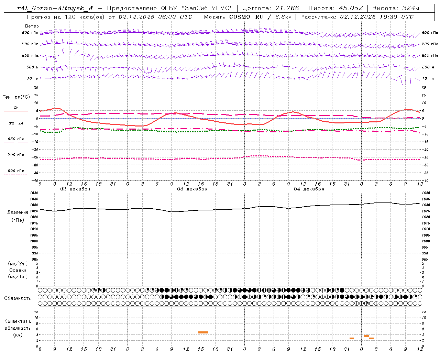Click the Td 2м legend entry
Image resolution: width=440 pixels, height=352 pixels.
(16, 123)
